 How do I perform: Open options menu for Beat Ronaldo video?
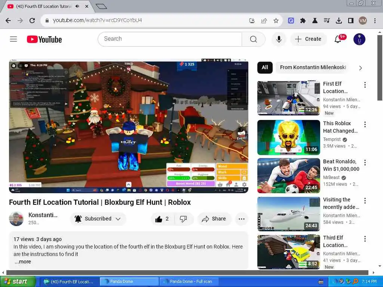pyautogui.click(x=365, y=163)
